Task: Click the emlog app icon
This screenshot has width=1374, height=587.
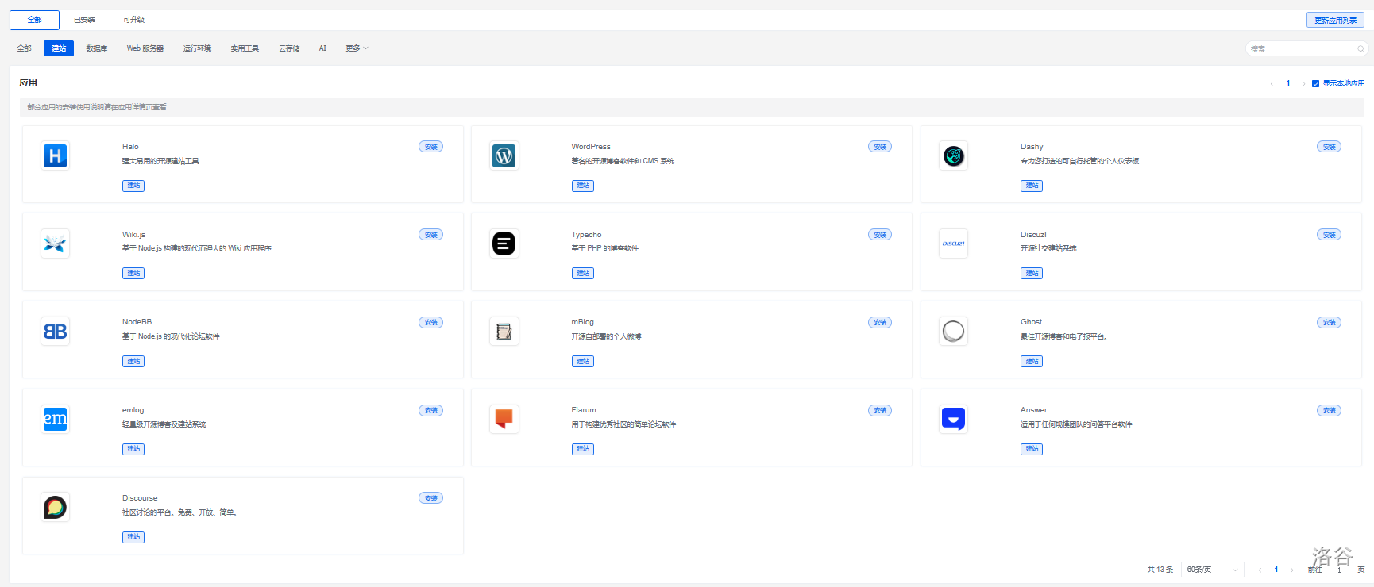Action: click(55, 419)
